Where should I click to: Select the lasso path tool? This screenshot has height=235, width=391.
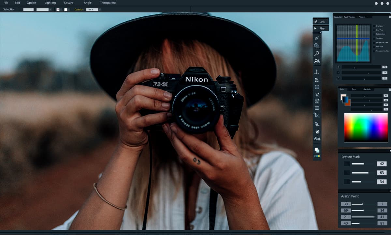tap(317, 124)
